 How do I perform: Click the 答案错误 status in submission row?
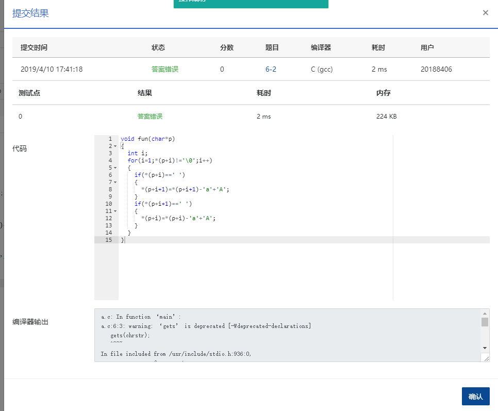pyautogui.click(x=165, y=69)
